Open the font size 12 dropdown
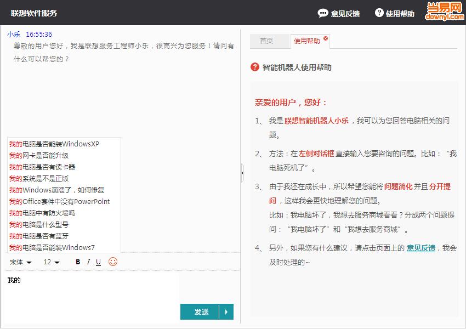The width and height of the screenshot is (466, 329). point(50,262)
